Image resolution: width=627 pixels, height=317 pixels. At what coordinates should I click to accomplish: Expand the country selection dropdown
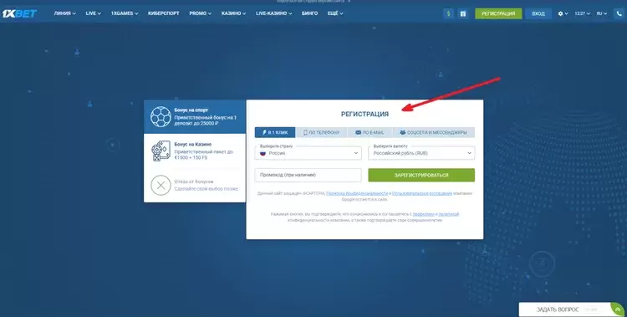[308, 153]
